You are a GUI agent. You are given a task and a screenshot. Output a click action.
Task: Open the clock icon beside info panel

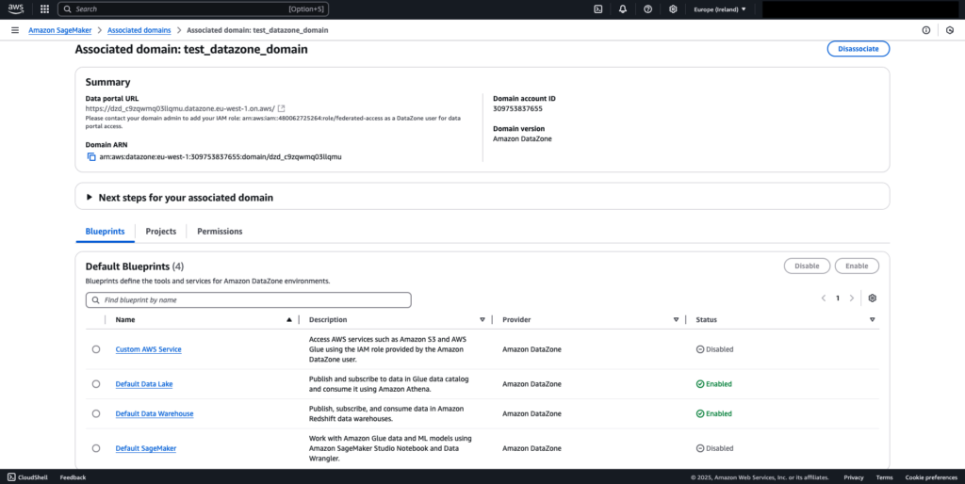[950, 30]
